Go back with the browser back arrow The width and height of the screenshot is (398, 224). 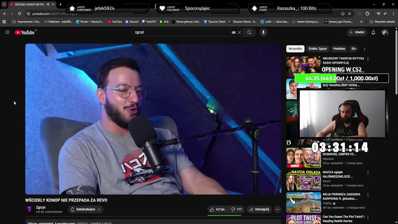click(x=4, y=14)
